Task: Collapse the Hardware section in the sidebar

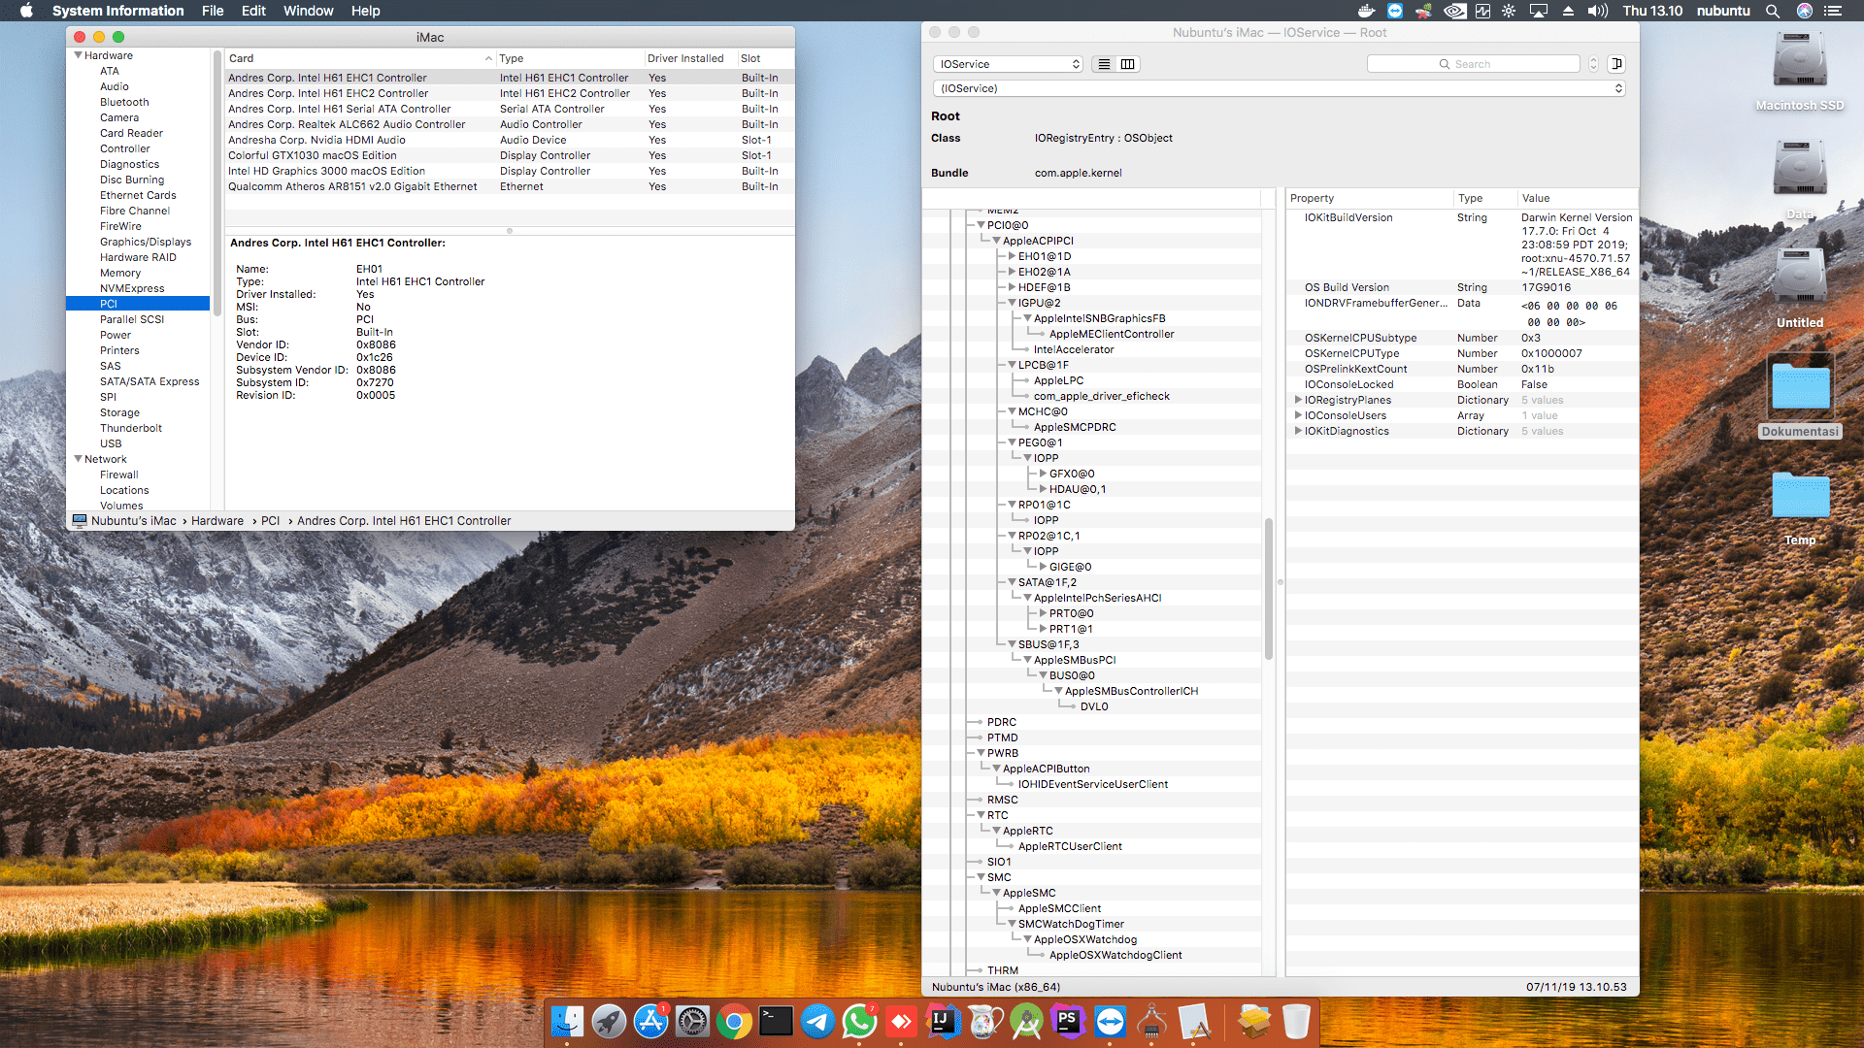Action: pos(79,55)
